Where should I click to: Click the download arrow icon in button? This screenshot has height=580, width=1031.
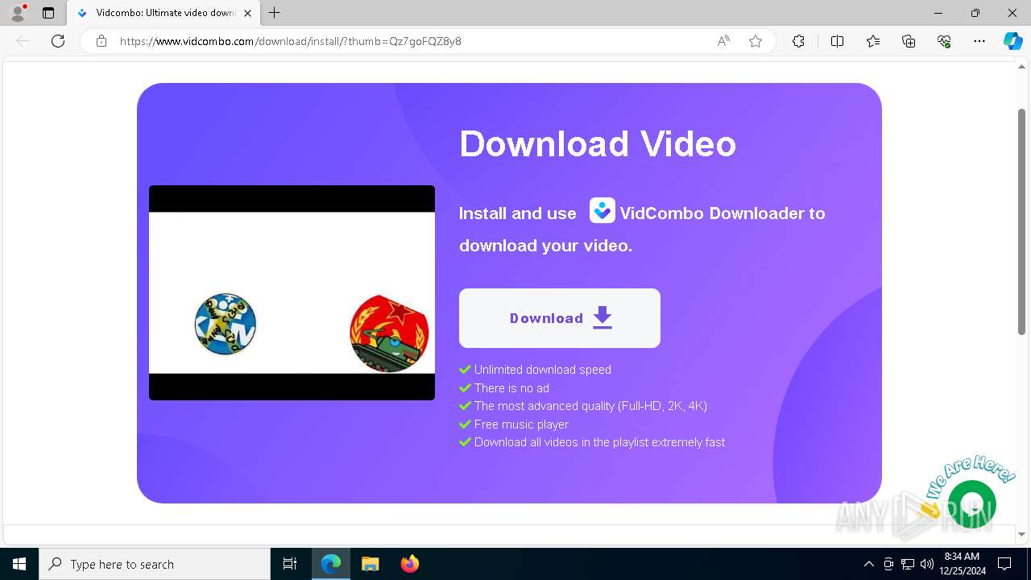point(602,318)
